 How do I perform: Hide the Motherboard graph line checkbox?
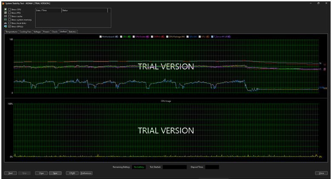pyautogui.click(x=100, y=36)
